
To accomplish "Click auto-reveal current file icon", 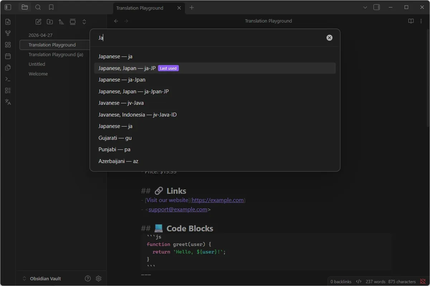I will [73, 22].
